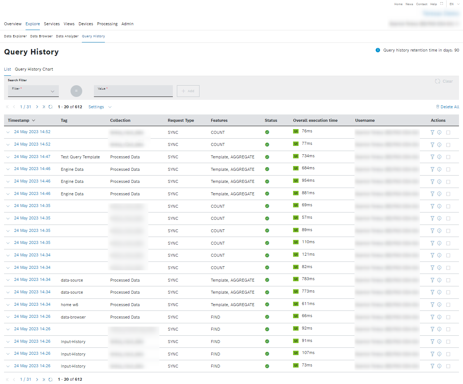Viewport: 463px width, 384px height.
Task: Click the filter icon for data-browser query row
Action: 432,317
